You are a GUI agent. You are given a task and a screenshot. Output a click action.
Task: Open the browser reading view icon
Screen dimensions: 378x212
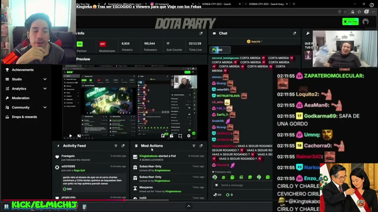click(340, 12)
